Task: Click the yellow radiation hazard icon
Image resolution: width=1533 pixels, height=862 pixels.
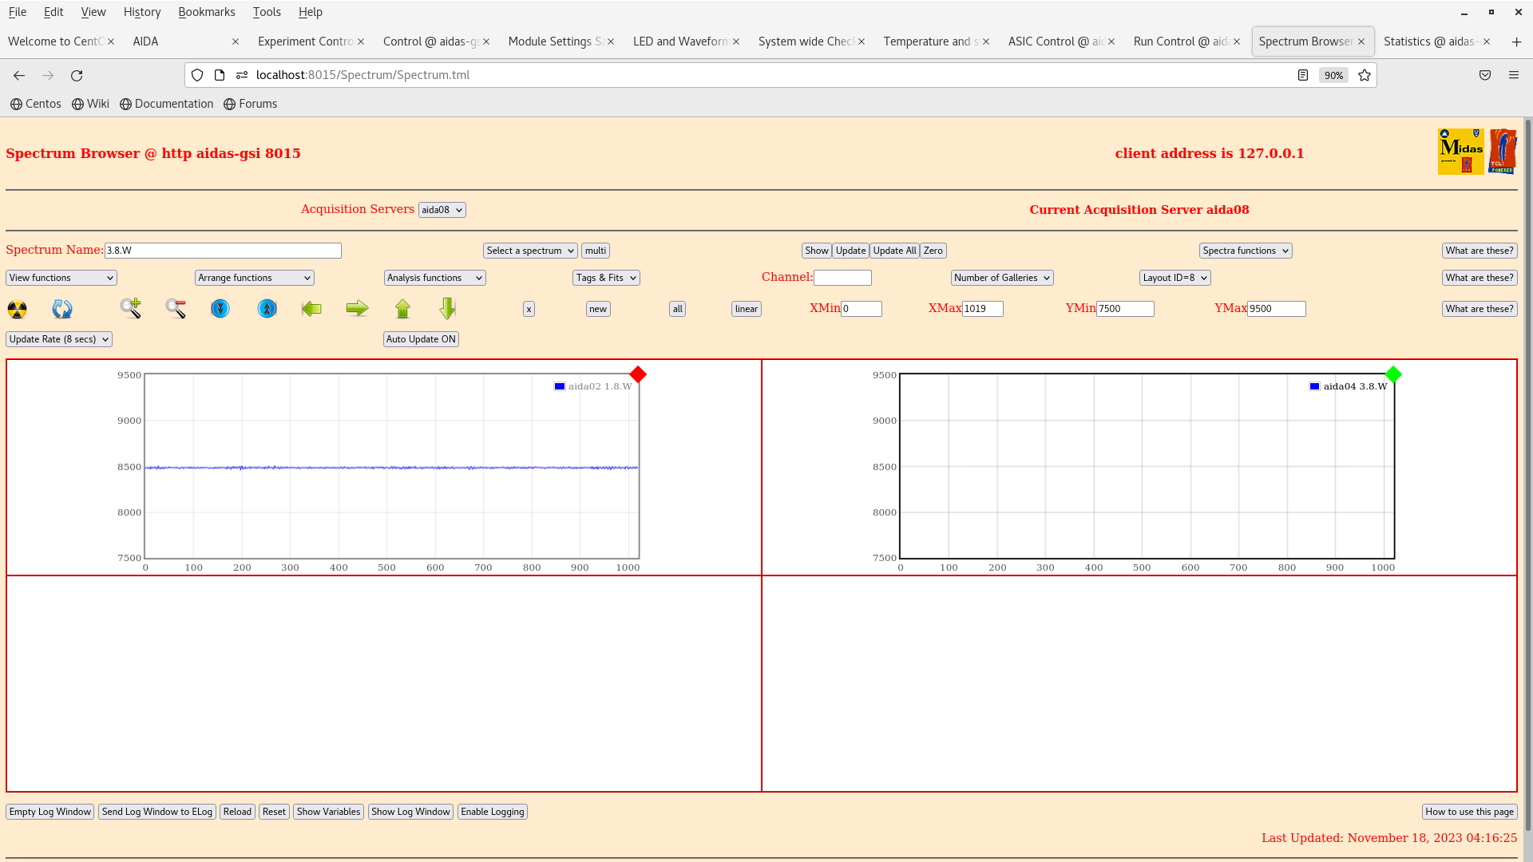Action: [x=17, y=309]
